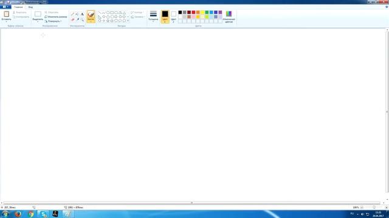Choose the Right arrow shape
The image size is (389, 218).
point(116,17)
